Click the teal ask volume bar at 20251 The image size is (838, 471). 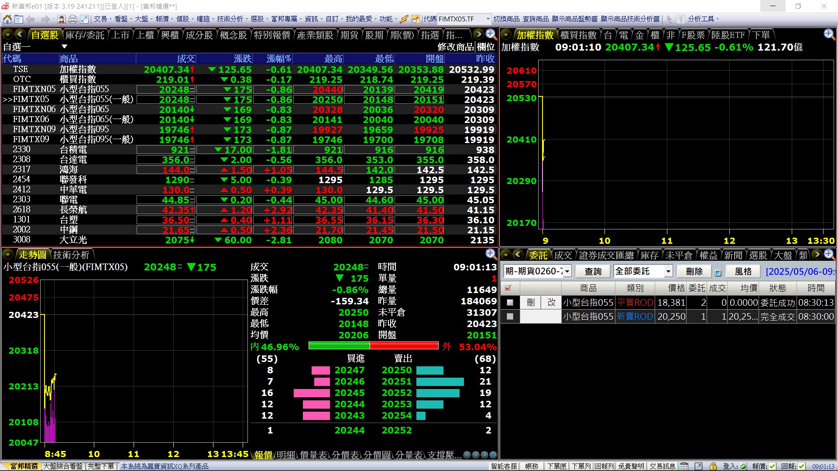pos(440,382)
